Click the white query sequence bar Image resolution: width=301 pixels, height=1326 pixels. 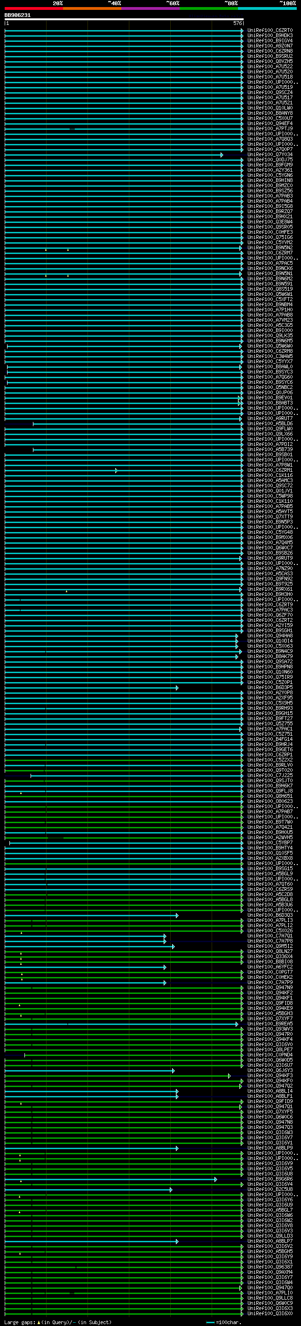pos(124,19)
